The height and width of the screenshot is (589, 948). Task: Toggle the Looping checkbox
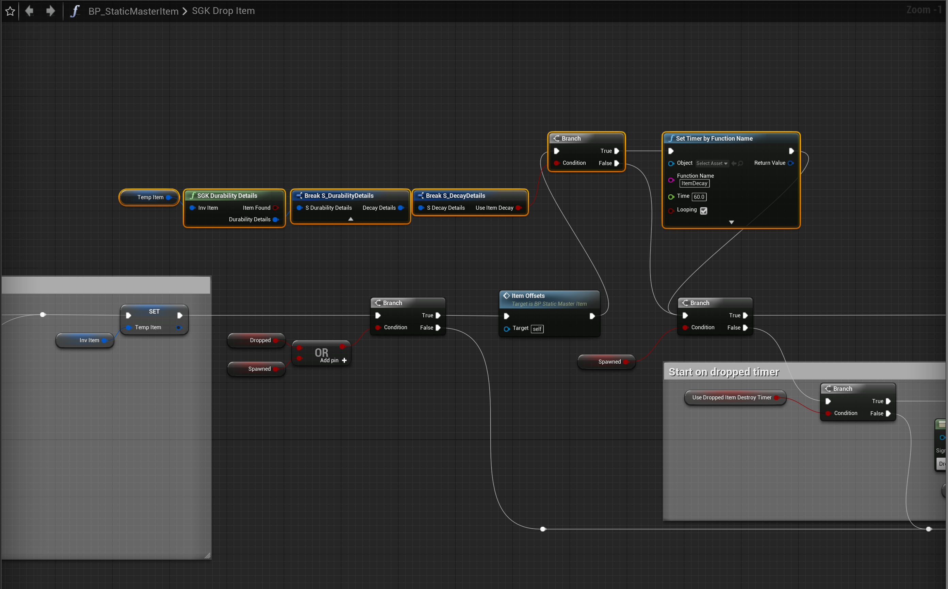coord(703,210)
